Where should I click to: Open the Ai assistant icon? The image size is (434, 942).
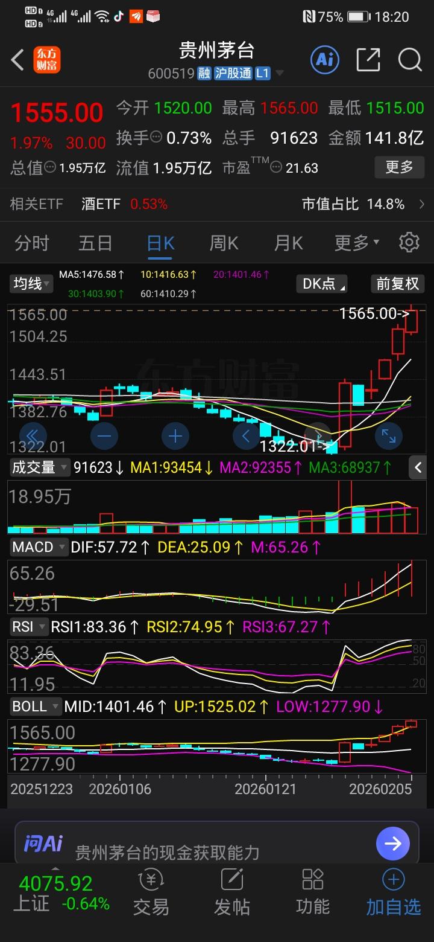325,59
